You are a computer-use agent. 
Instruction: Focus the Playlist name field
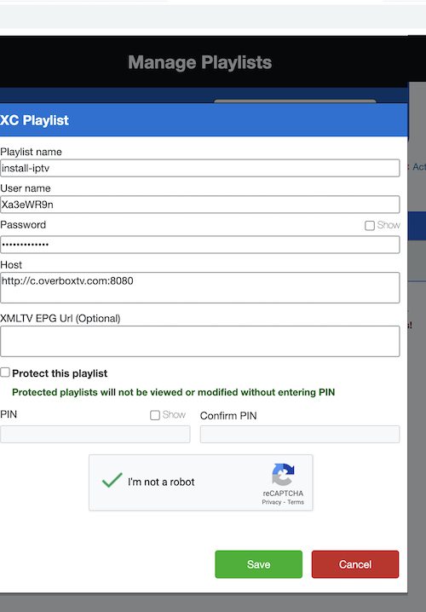[x=199, y=168]
